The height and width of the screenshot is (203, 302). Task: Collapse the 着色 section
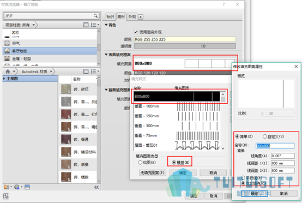click(x=106, y=25)
